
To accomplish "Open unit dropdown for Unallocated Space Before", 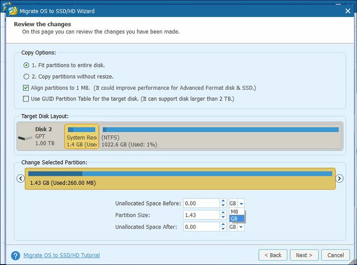I will [x=241, y=203].
